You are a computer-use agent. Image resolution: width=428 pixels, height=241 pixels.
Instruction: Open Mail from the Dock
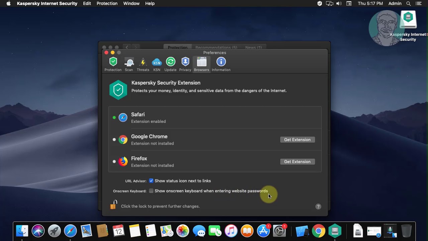[x=86, y=231]
